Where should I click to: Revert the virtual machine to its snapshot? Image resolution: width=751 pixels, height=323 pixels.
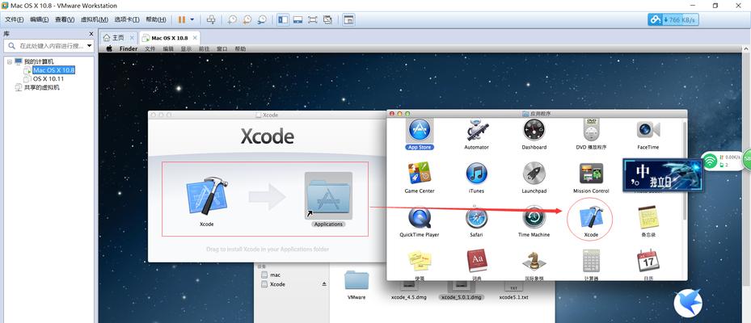247,19
